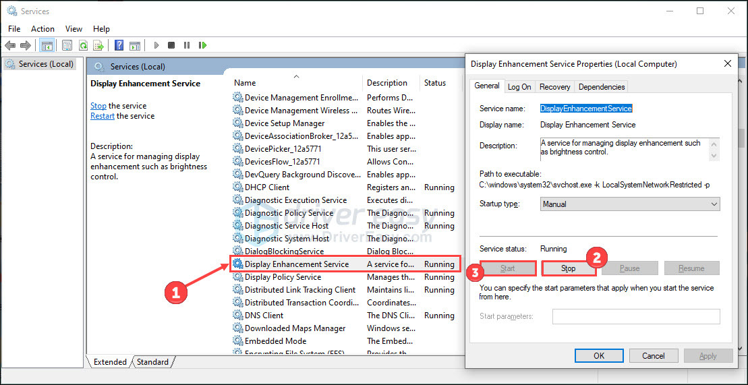The image size is (748, 385).
Task: Click the Back arrow in the toolbar
Action: pyautogui.click(x=10, y=46)
